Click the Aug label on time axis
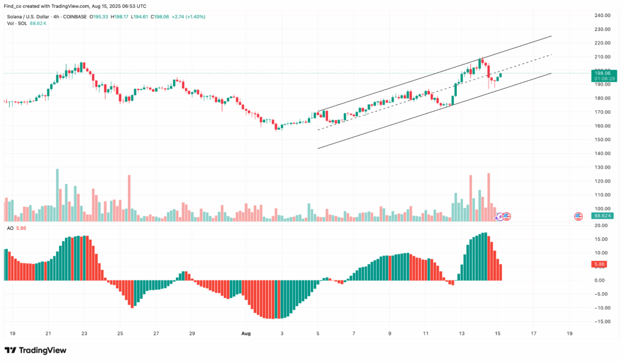 click(246, 334)
